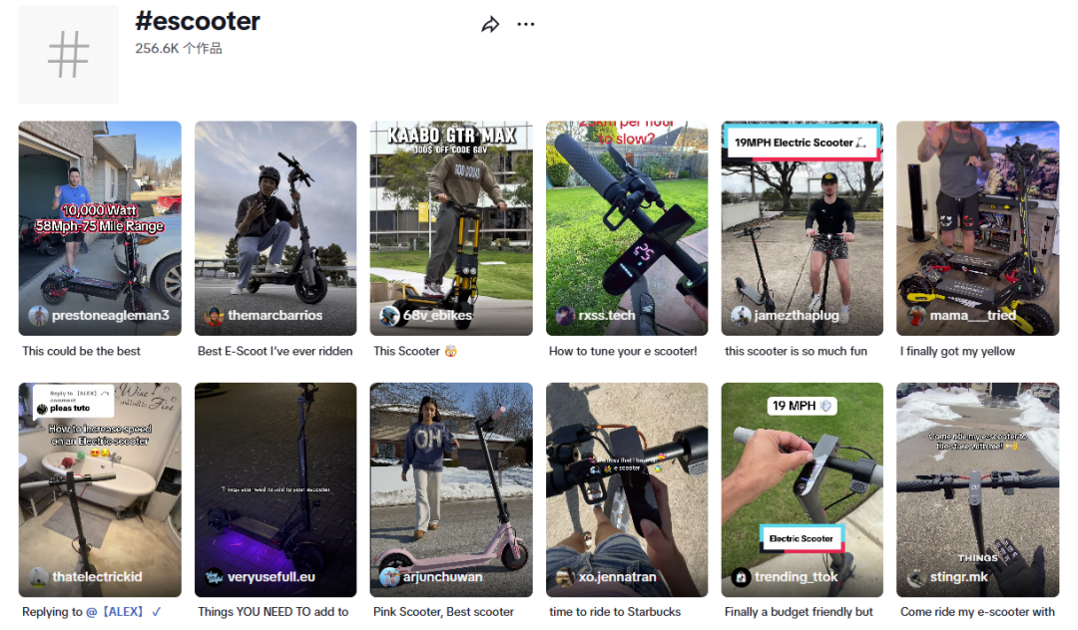This screenshot has width=1078, height=630.
Task: Click 'time to ride to Starbucks' caption
Action: click(615, 611)
